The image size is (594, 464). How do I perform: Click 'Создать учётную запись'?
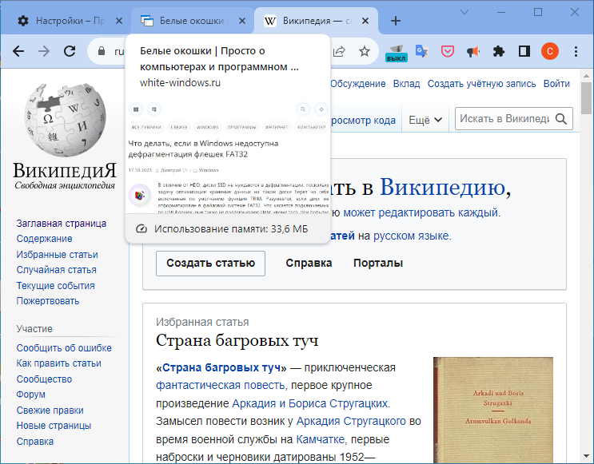481,84
